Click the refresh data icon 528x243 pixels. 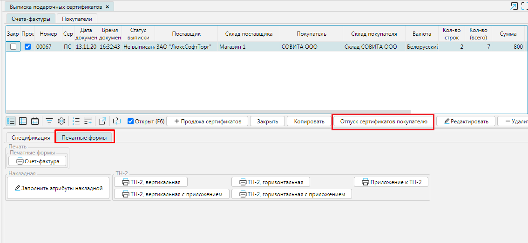pos(117,121)
